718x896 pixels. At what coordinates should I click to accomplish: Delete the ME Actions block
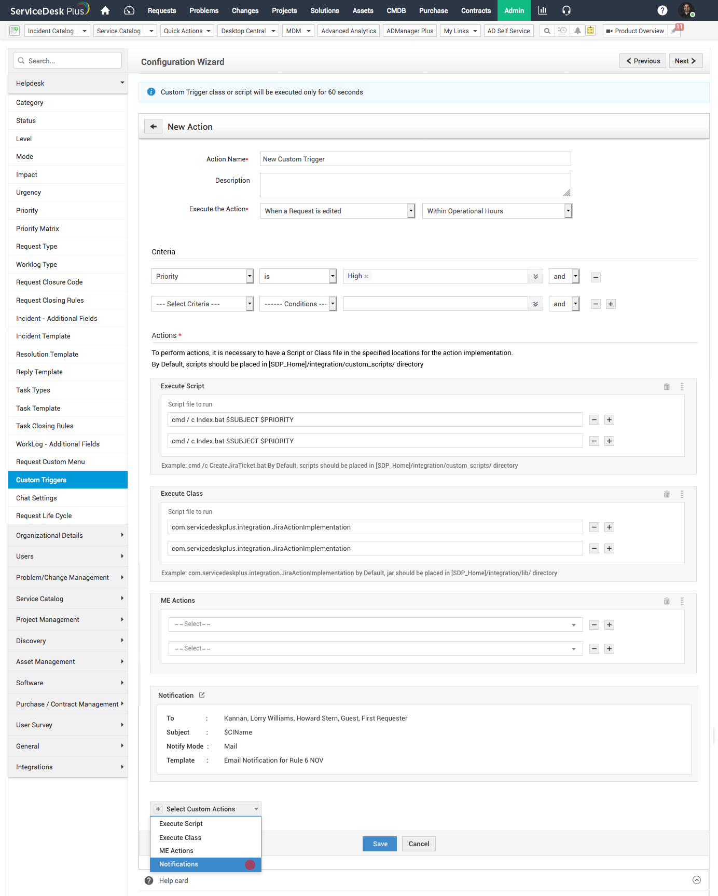[x=667, y=601]
